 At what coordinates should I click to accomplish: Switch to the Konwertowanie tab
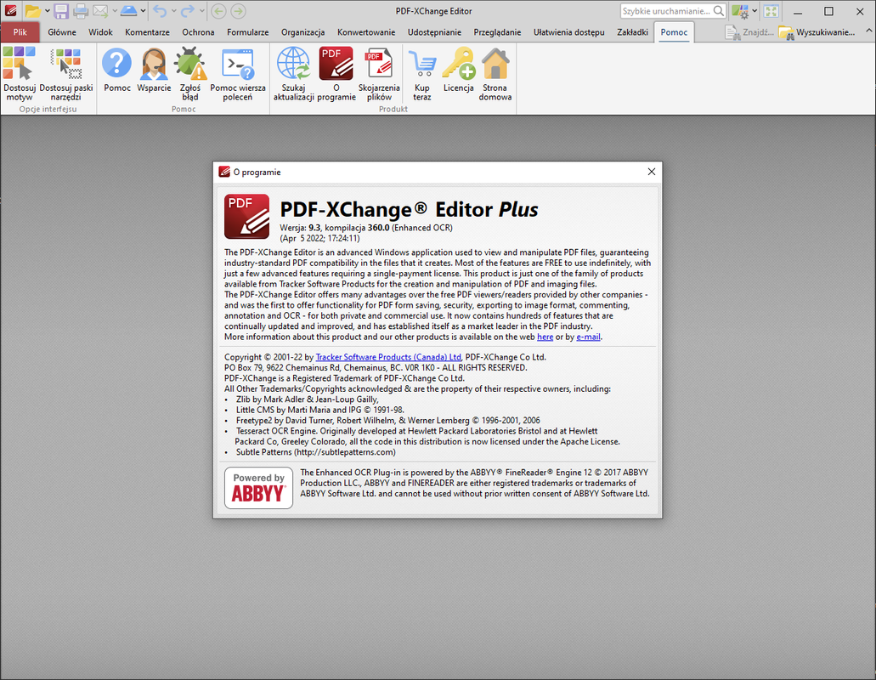click(366, 31)
